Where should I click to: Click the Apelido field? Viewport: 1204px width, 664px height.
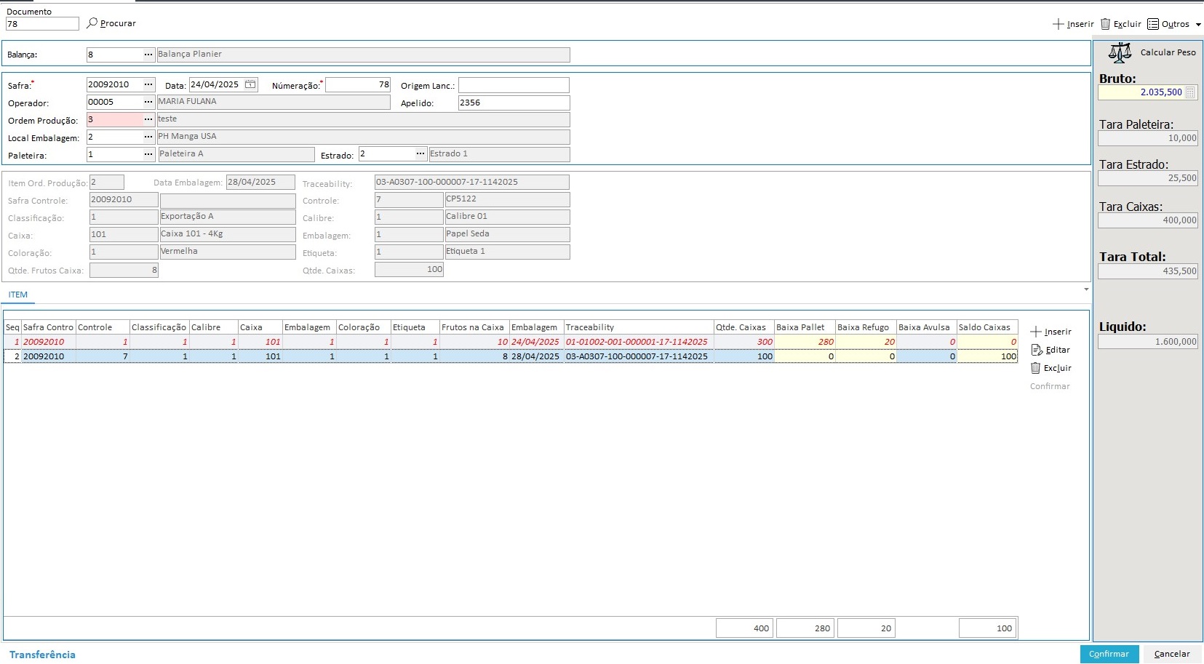click(x=514, y=103)
